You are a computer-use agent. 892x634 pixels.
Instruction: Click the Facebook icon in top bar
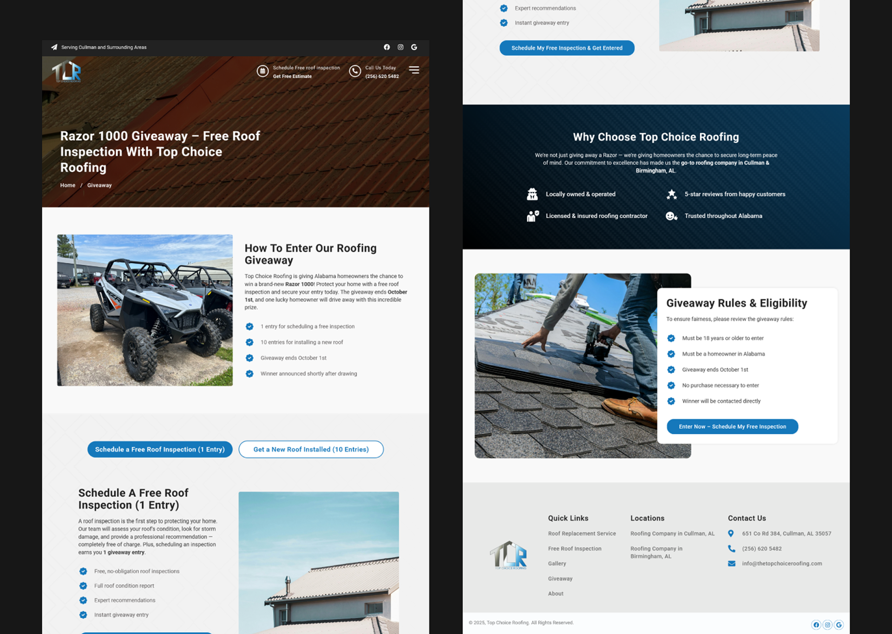[387, 47]
